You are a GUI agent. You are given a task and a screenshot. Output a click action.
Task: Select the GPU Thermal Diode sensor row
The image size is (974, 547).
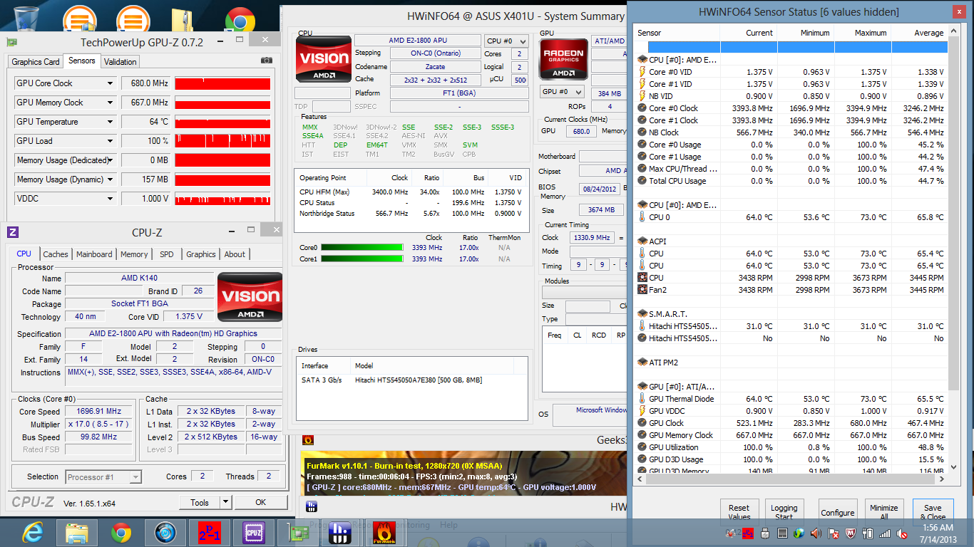pos(791,399)
